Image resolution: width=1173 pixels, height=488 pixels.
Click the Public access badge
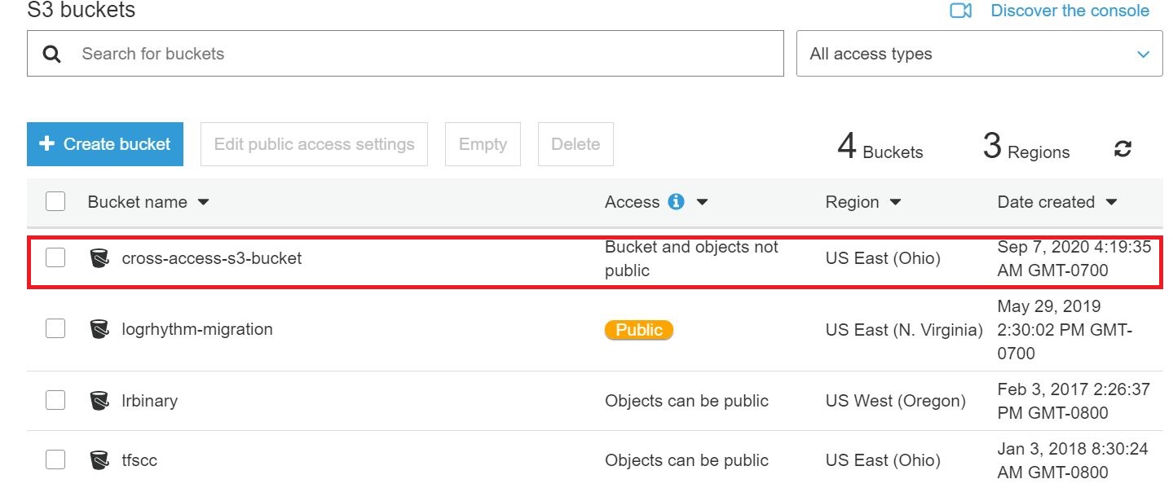coord(639,330)
